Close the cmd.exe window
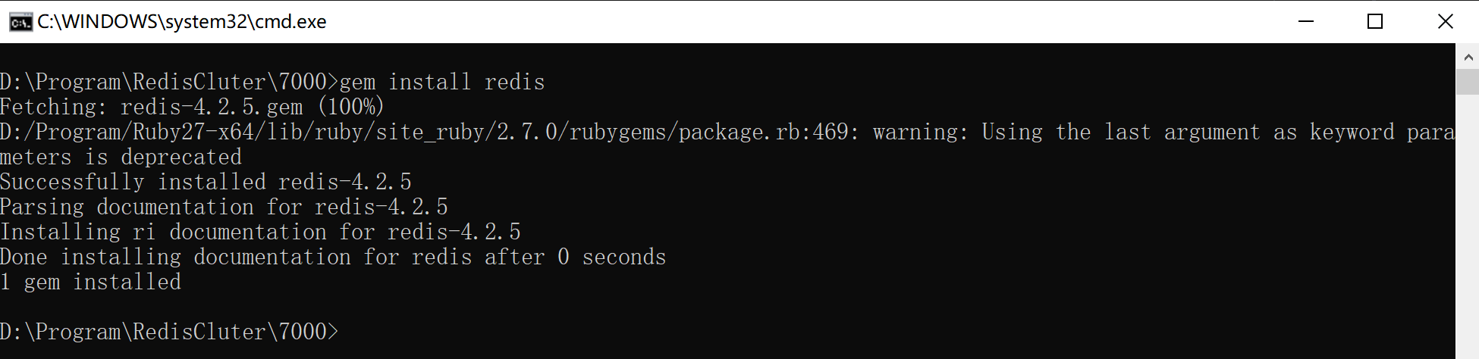The height and width of the screenshot is (359, 1479). click(x=1445, y=22)
